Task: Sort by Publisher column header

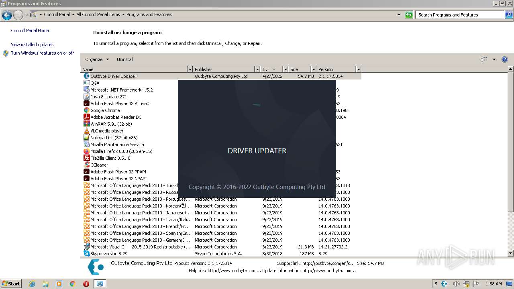Action: click(x=224, y=69)
